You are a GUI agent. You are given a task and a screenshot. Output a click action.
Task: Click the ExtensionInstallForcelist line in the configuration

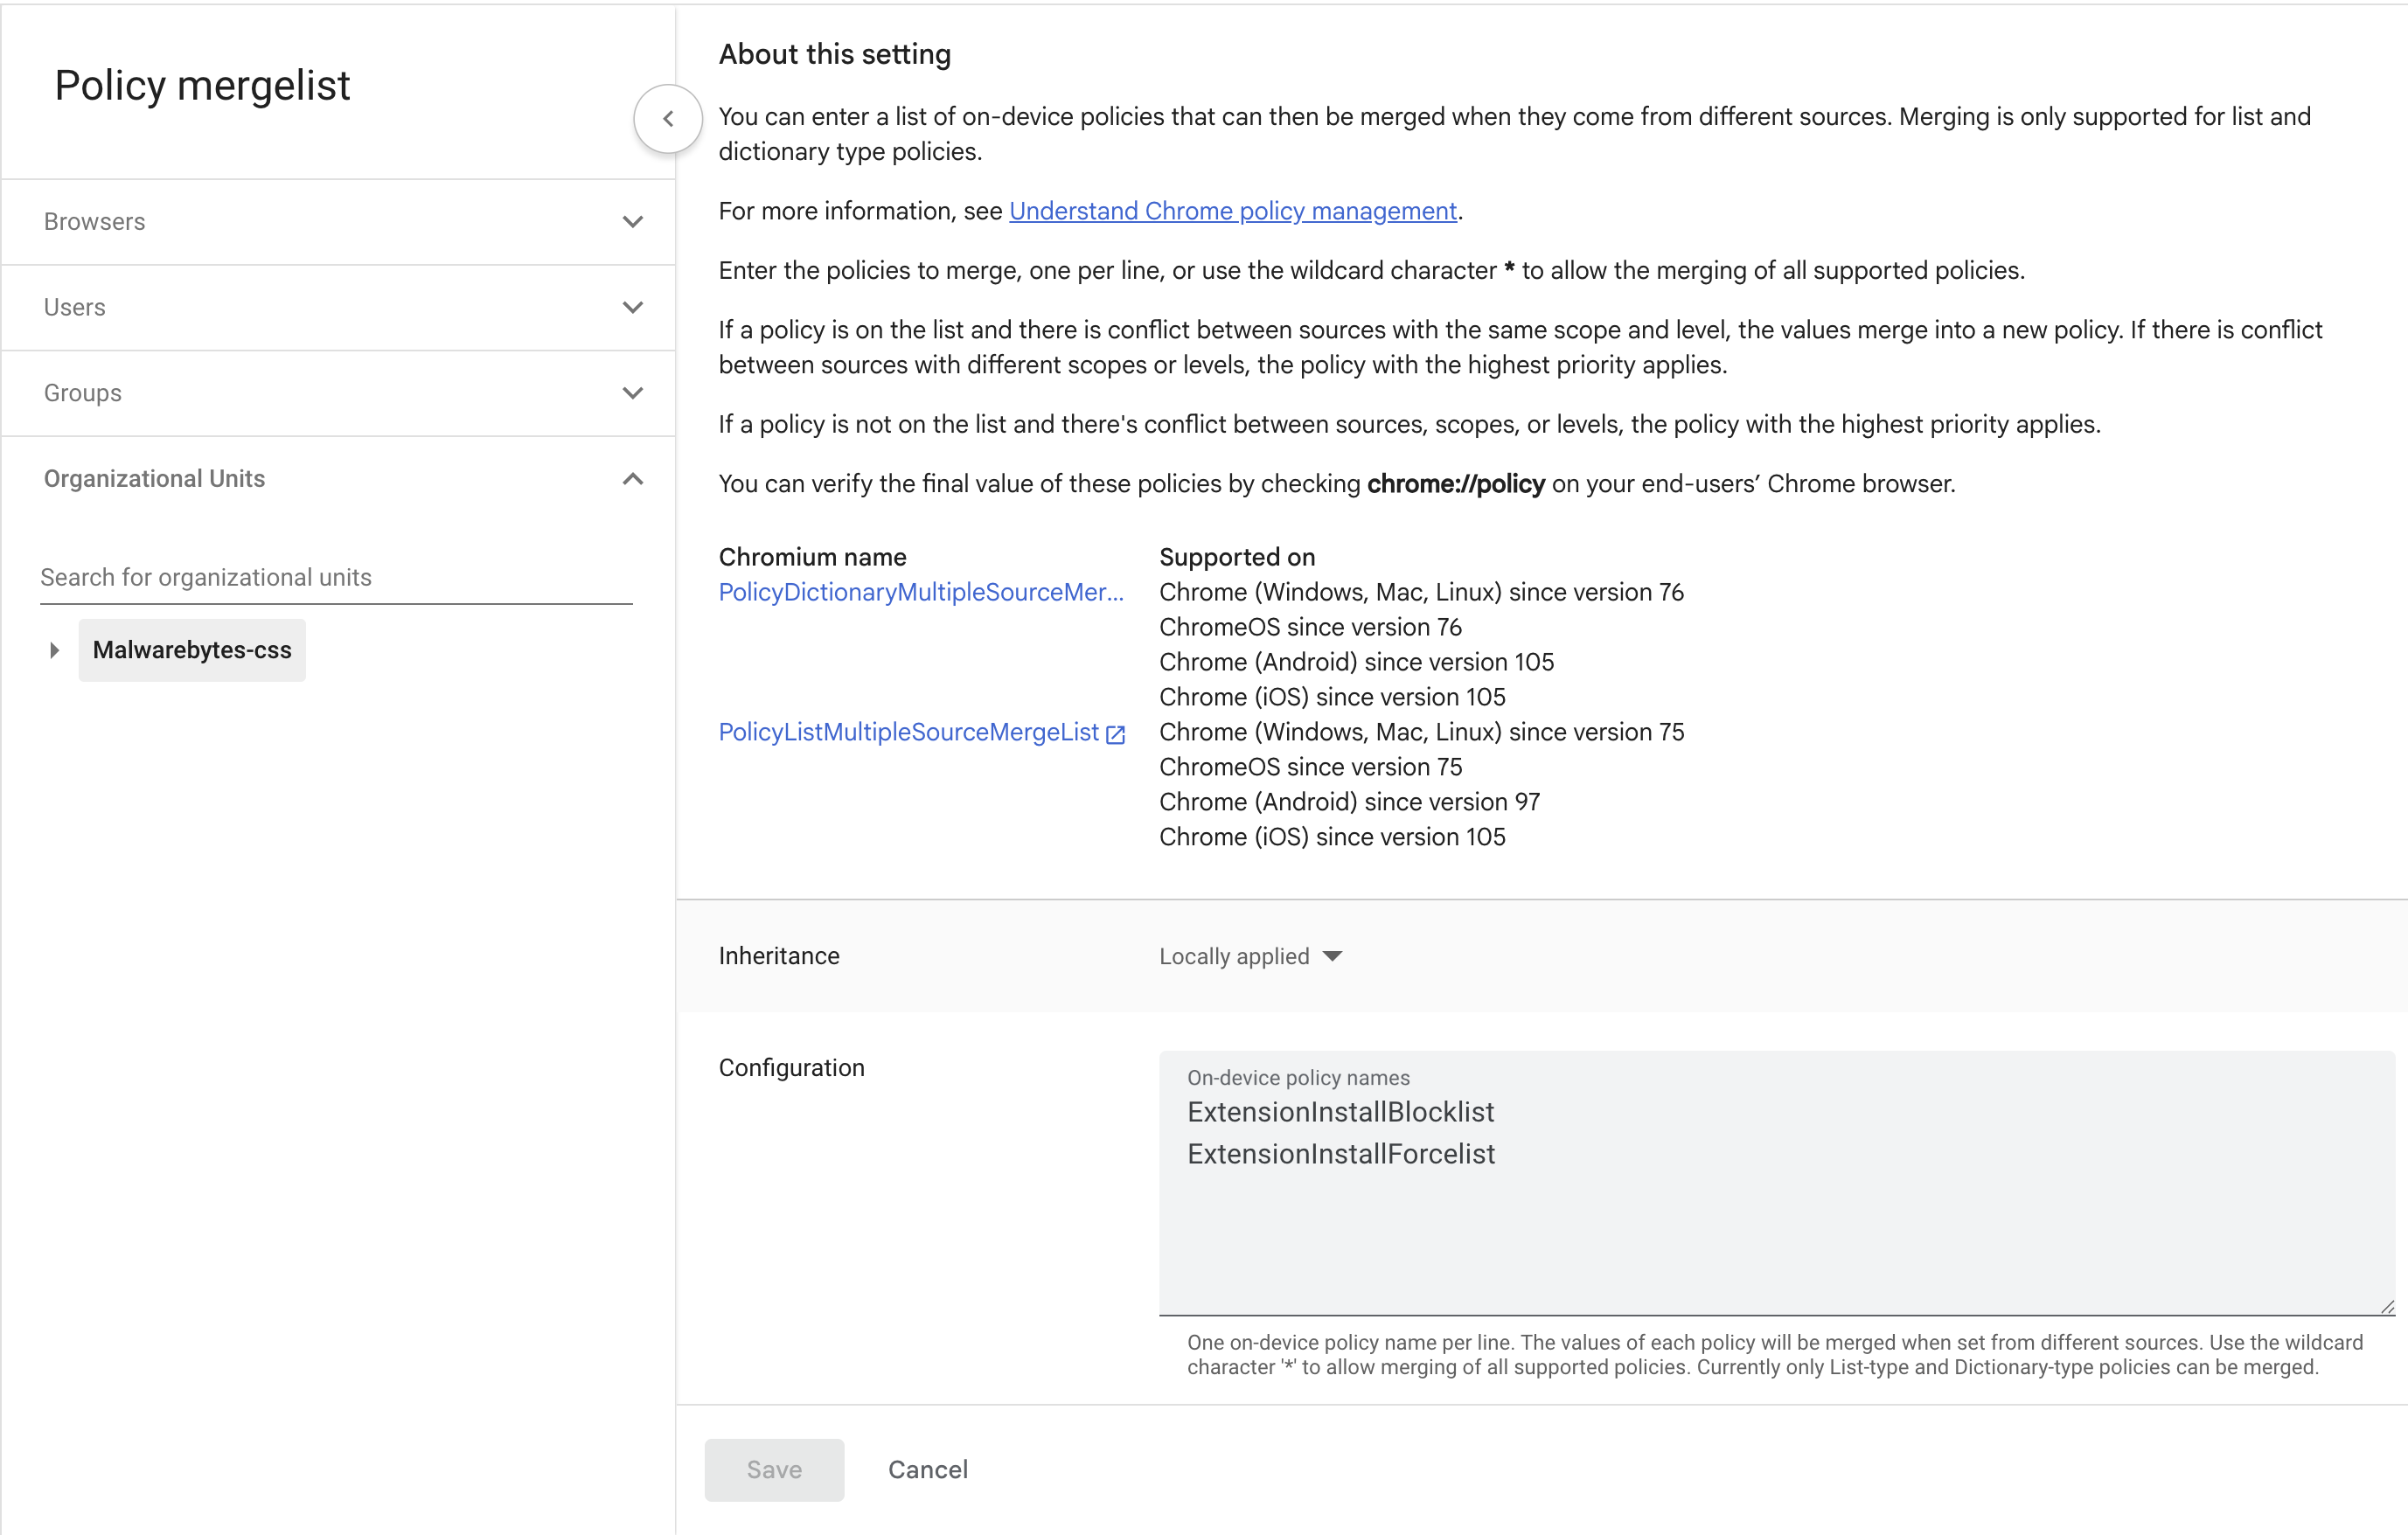click(x=1341, y=1154)
